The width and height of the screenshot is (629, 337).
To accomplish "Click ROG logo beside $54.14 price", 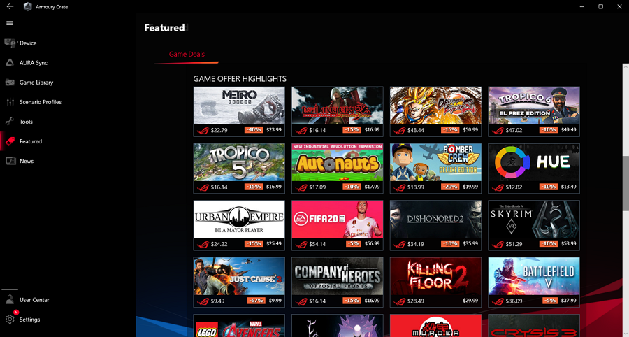I will tap(301, 244).
